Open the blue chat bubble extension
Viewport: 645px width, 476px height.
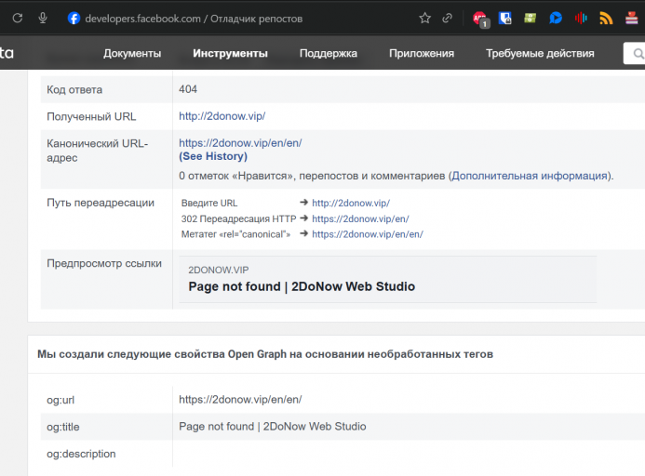tap(556, 18)
